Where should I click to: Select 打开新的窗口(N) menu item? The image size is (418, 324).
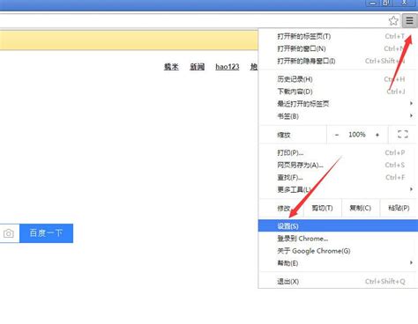338,48
